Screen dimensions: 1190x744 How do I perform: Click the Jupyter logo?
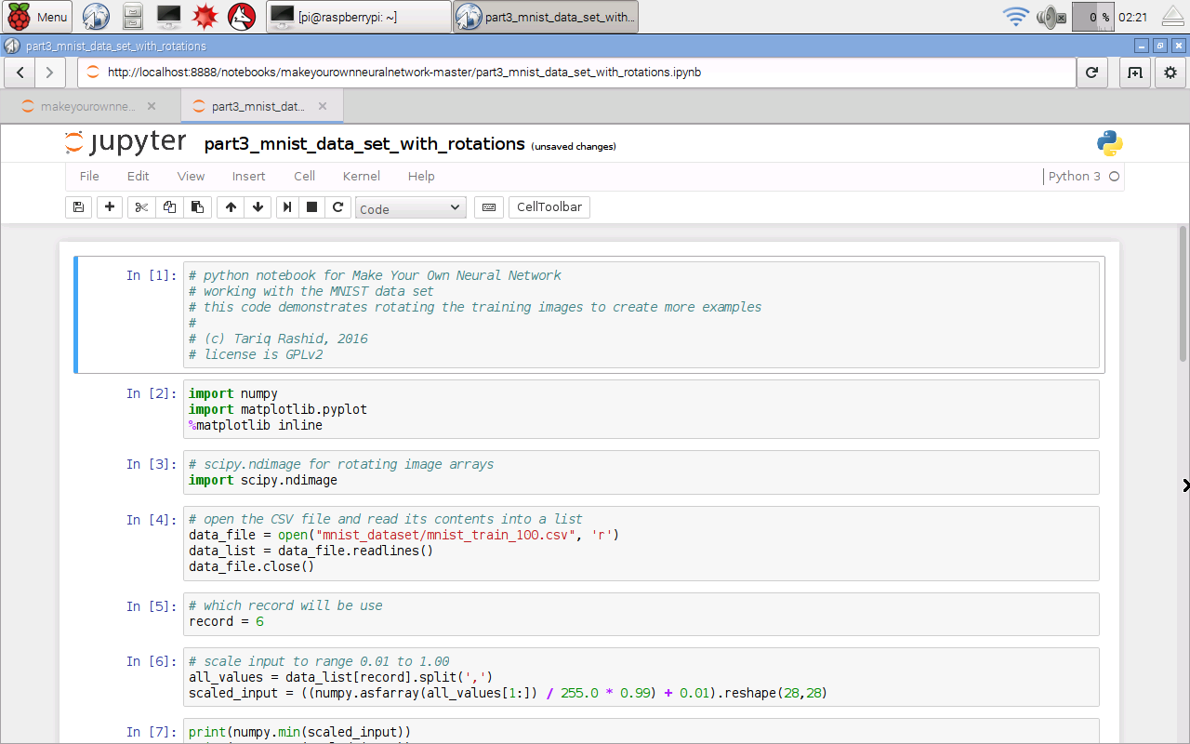(126, 143)
